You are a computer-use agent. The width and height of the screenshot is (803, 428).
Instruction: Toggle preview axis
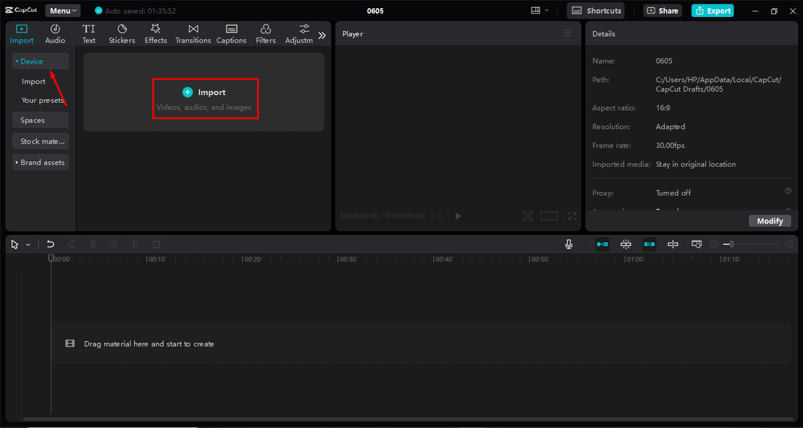pos(673,244)
